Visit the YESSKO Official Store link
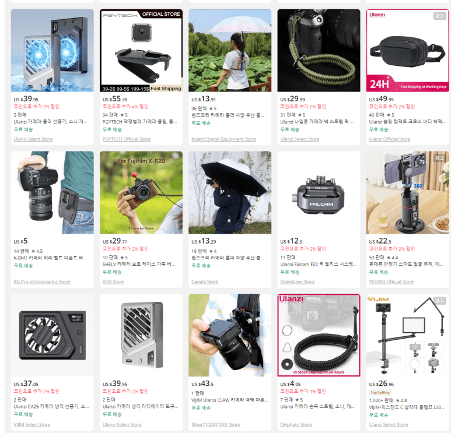 point(391,281)
